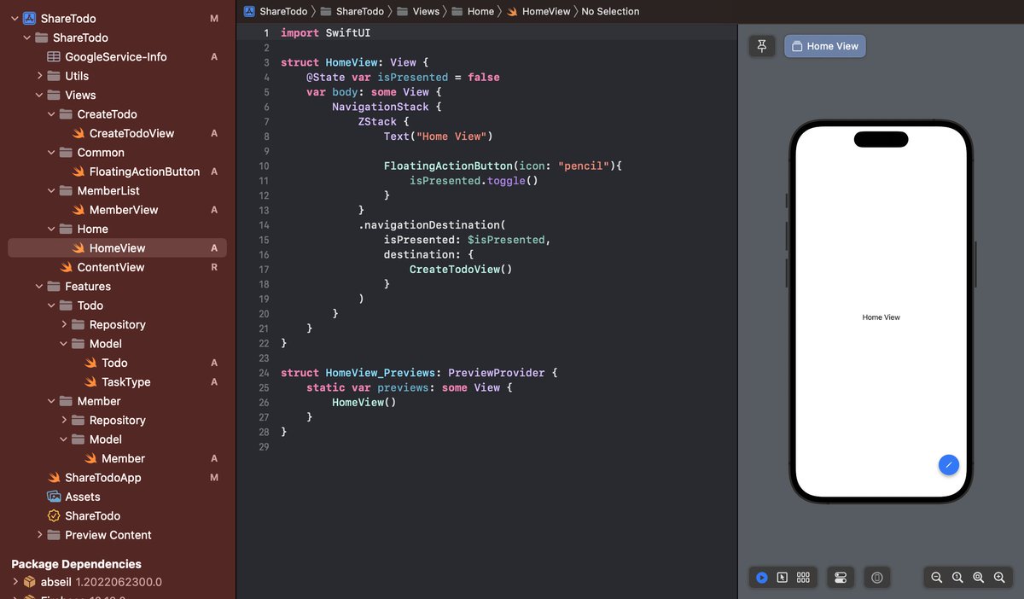The height and width of the screenshot is (599, 1024).
Task: Open the preview device picker icon
Action: [x=877, y=578]
